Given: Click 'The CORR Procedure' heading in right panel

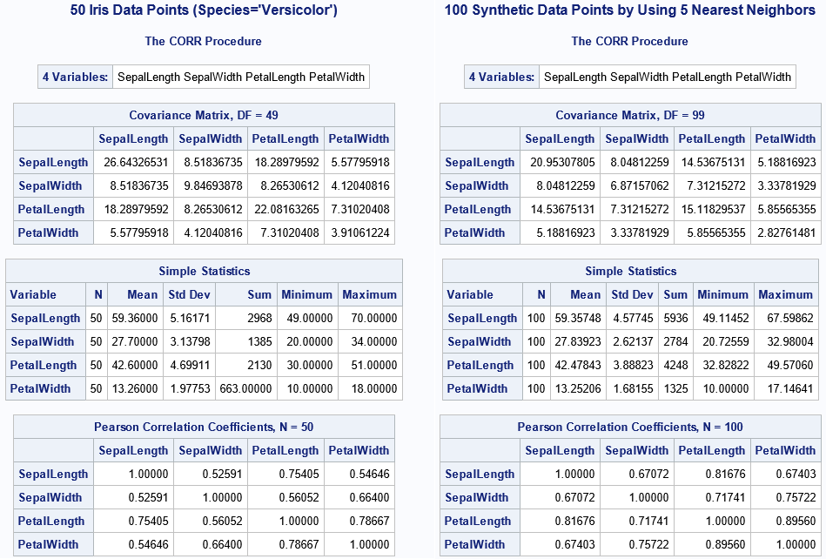Looking at the screenshot, I should coord(629,41).
